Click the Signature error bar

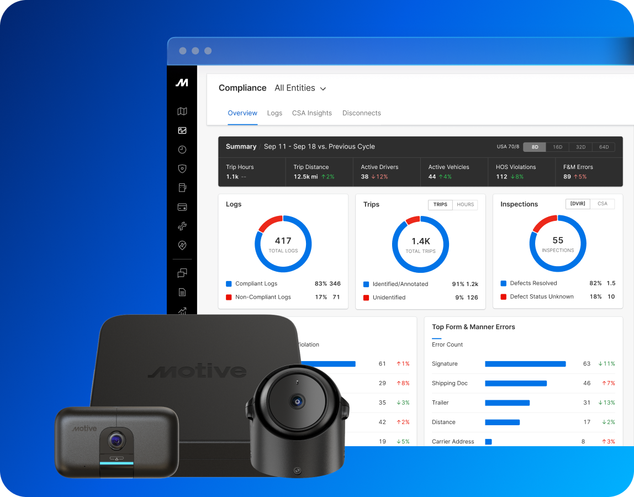[525, 364]
